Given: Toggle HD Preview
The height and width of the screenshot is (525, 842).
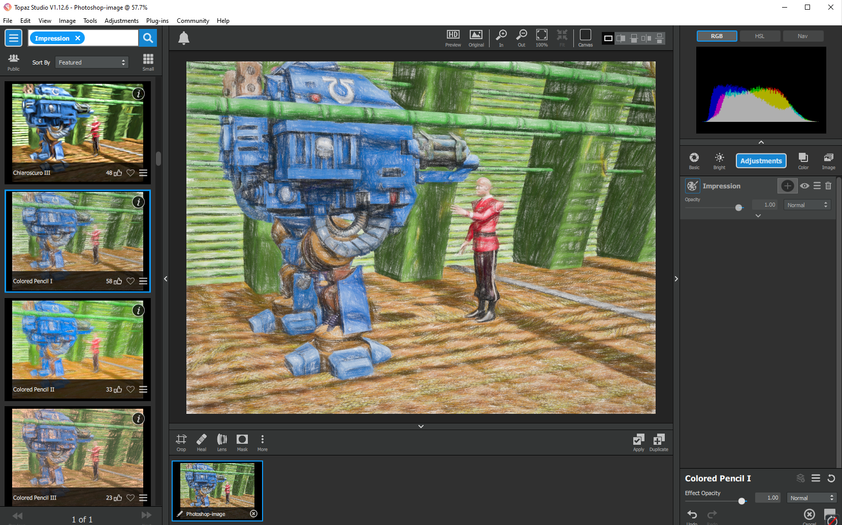Looking at the screenshot, I should click(453, 38).
